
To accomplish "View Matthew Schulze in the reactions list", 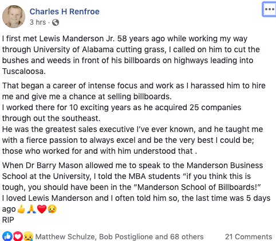I will [x=65, y=237].
